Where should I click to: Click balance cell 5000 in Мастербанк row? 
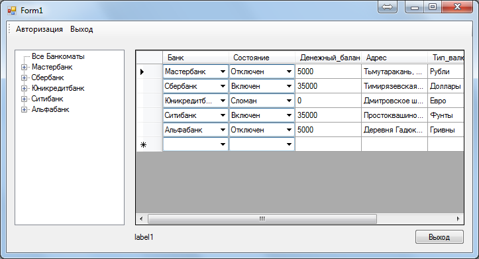[x=328, y=72]
